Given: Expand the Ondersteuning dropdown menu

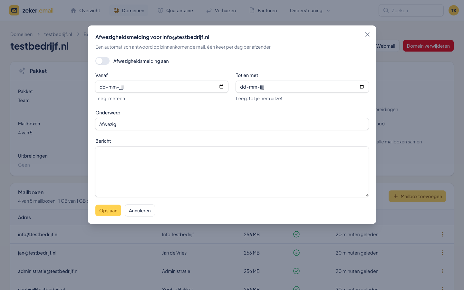Looking at the screenshot, I should click(x=310, y=10).
